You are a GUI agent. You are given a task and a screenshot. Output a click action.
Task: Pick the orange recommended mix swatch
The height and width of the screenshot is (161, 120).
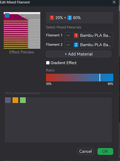15,100
